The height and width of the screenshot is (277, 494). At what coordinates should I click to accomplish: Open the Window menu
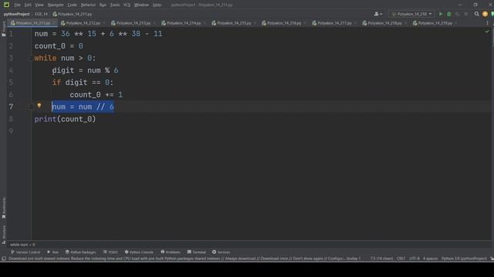coord(141,5)
